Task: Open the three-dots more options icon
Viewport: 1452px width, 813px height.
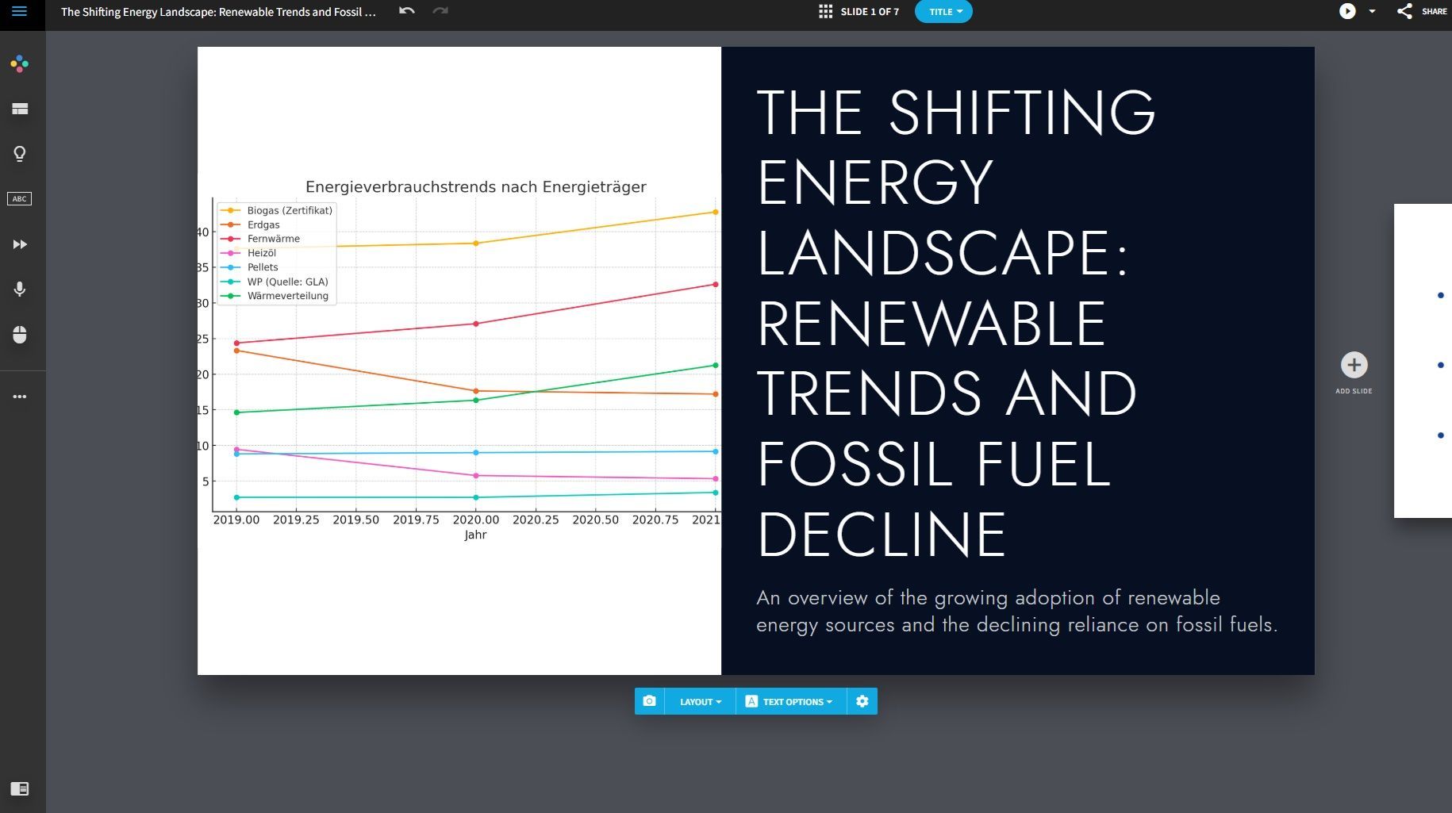Action: coord(20,397)
